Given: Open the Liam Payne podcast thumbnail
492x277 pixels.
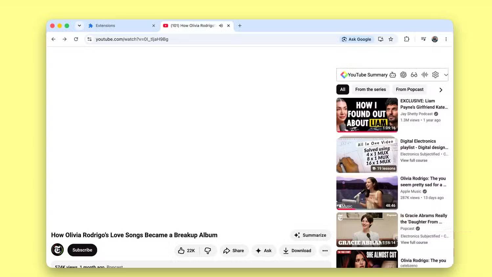Looking at the screenshot, I should click(367, 115).
